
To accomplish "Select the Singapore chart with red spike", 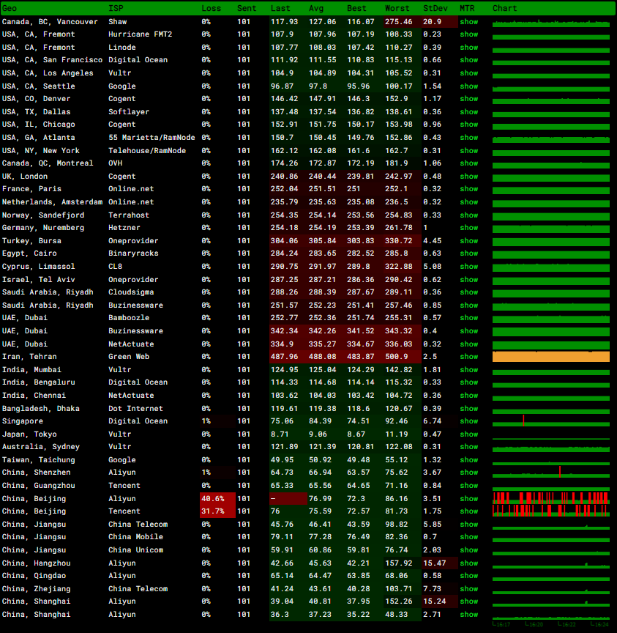I will coord(550,421).
